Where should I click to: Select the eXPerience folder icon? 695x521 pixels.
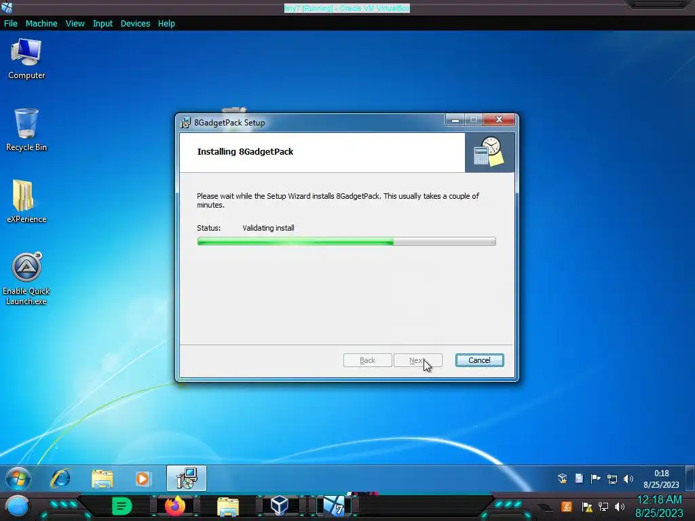[x=26, y=201]
